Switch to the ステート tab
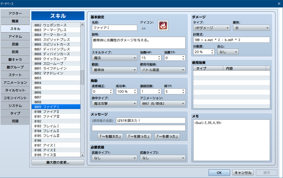The height and width of the screenshot is (178, 283). coord(15,75)
